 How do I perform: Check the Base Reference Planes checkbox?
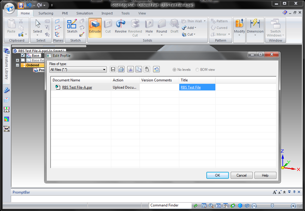coord(23,60)
